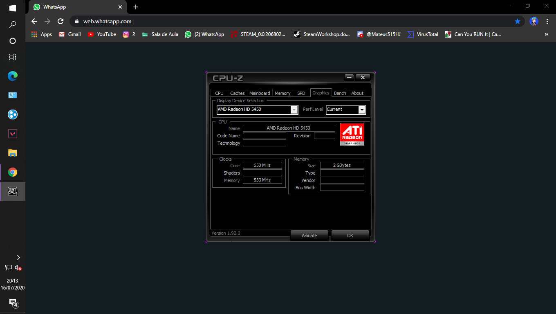Open Chrome three-dot menu
This screenshot has height=314, width=556.
[x=547, y=21]
